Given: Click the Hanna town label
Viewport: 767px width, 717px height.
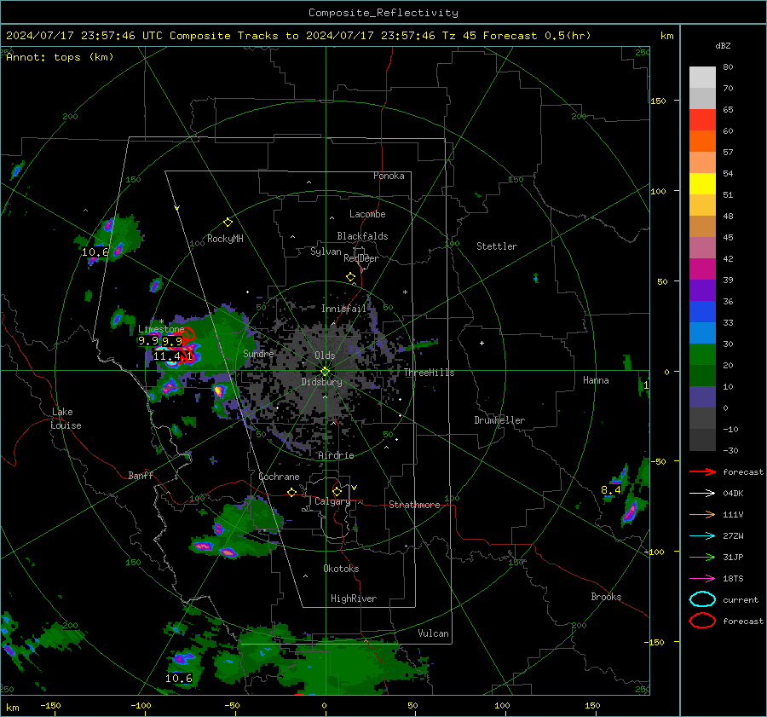Looking at the screenshot, I should click(x=596, y=380).
